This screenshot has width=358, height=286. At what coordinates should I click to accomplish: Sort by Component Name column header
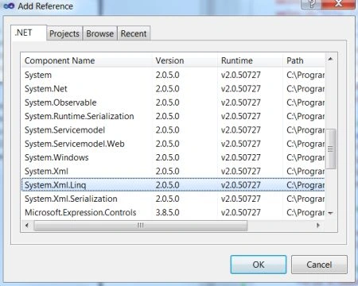tap(87, 60)
